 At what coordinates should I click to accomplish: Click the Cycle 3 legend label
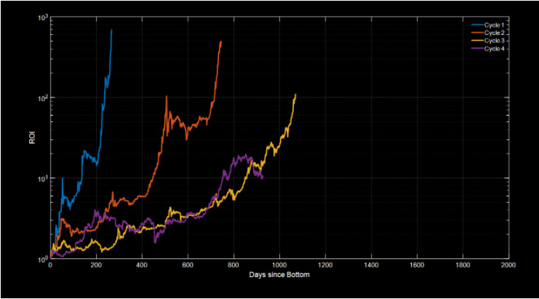[495, 41]
